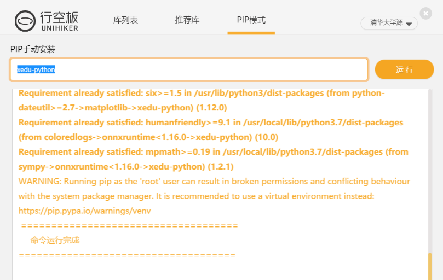
Task: Open the 推荐库 tab
Action: [187, 20]
